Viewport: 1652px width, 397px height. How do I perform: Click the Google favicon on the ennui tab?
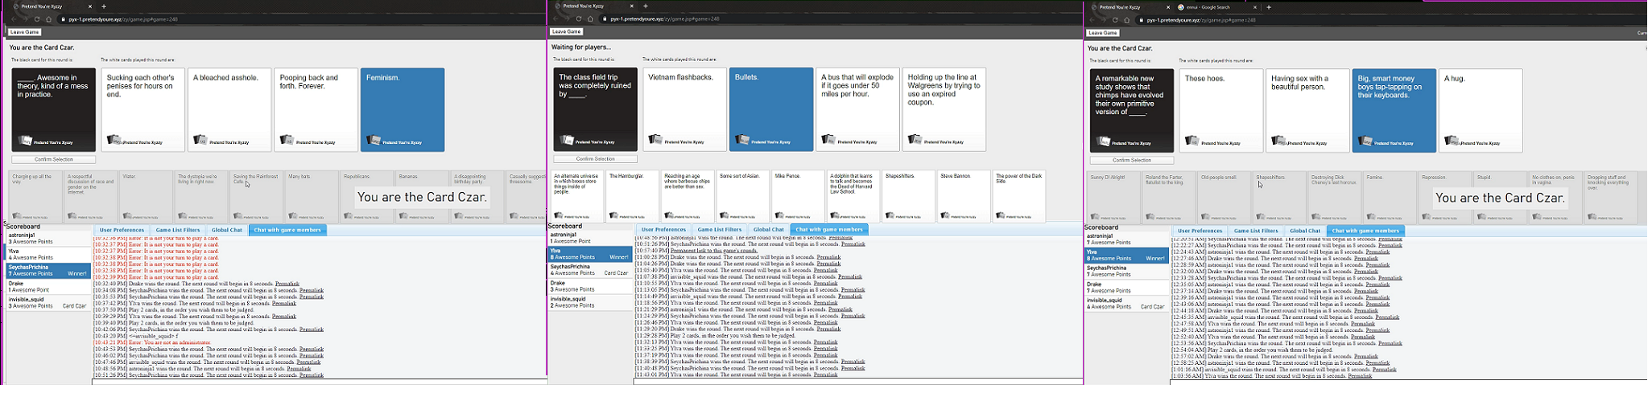[x=1181, y=7]
